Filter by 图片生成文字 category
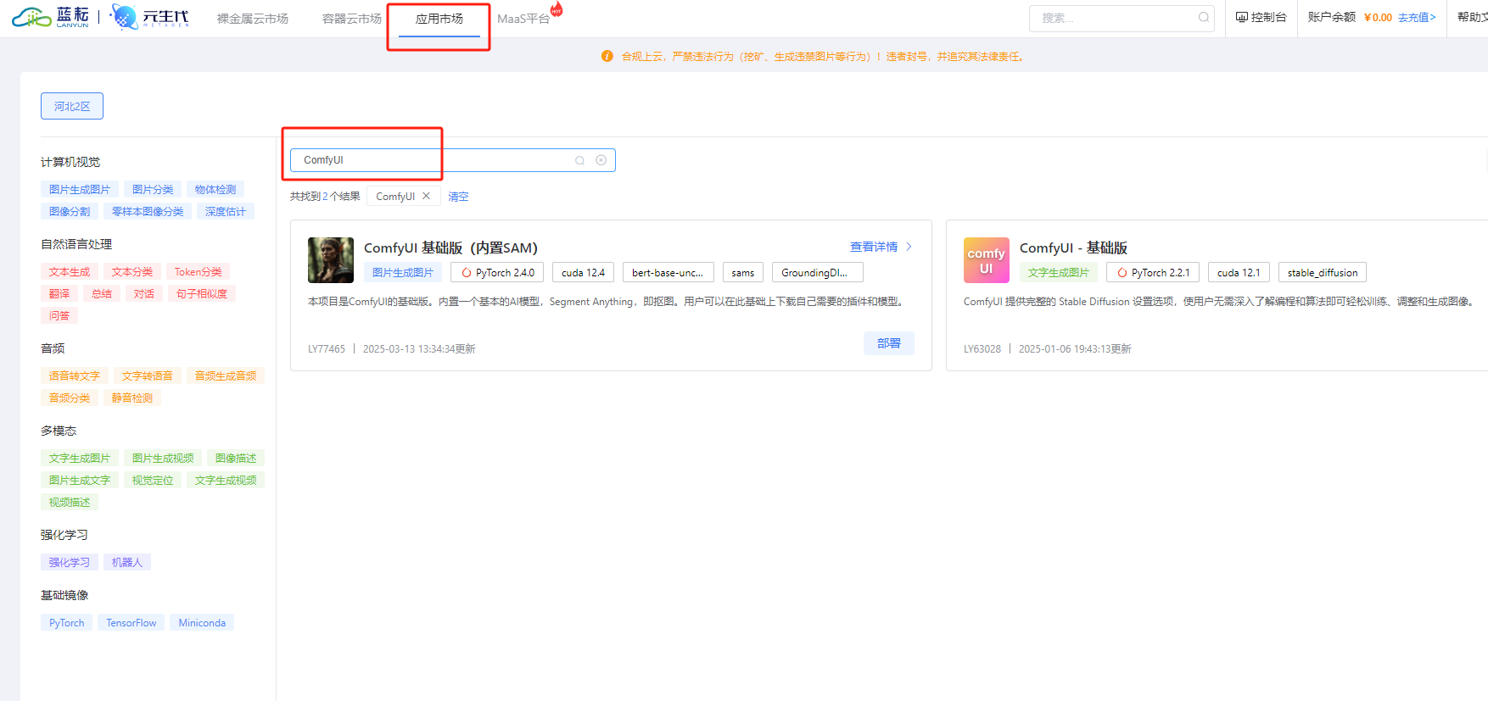This screenshot has width=1488, height=701. (x=80, y=481)
